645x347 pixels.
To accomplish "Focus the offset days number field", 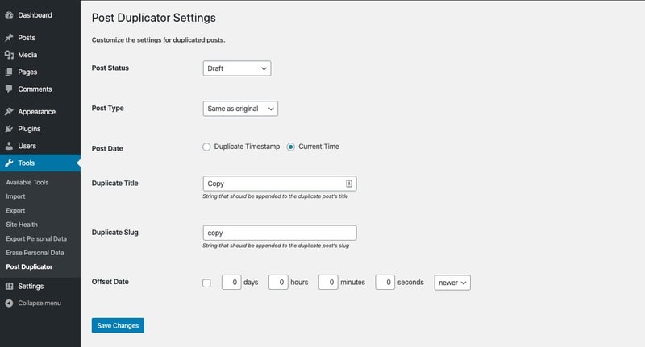I will point(231,283).
